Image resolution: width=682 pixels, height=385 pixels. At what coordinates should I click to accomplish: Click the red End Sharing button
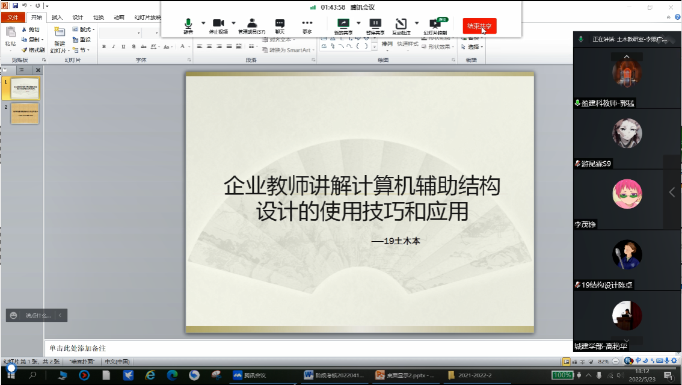479,26
